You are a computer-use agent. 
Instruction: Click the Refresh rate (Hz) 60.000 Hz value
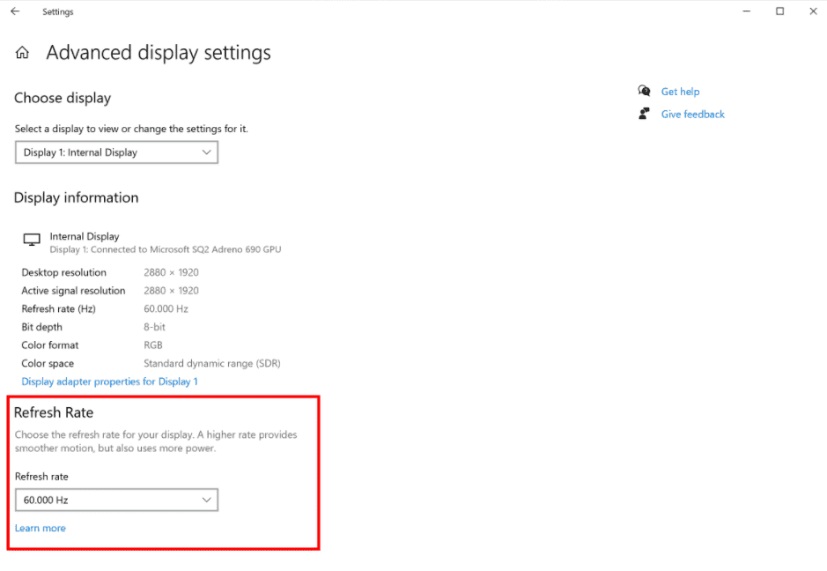[166, 308]
